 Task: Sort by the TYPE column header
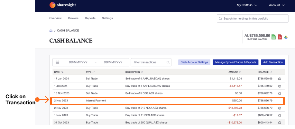[90, 72]
